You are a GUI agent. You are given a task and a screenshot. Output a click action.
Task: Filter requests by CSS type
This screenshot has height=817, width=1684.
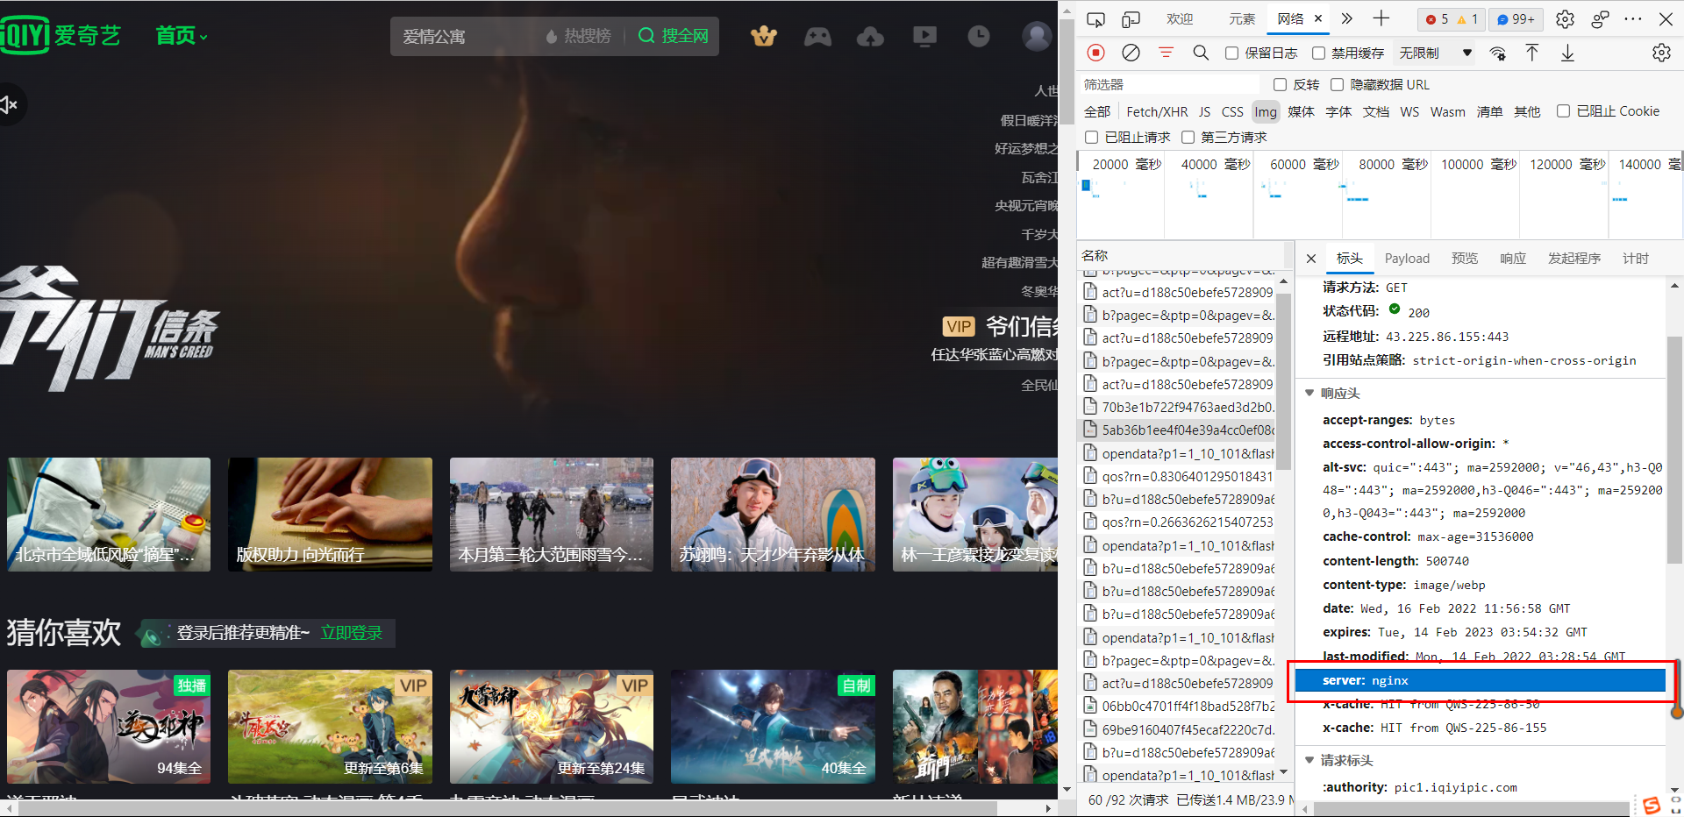coord(1232,112)
